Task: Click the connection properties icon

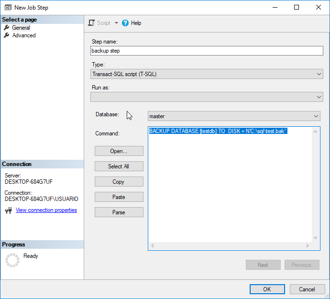Action: pyautogui.click(x=8, y=210)
